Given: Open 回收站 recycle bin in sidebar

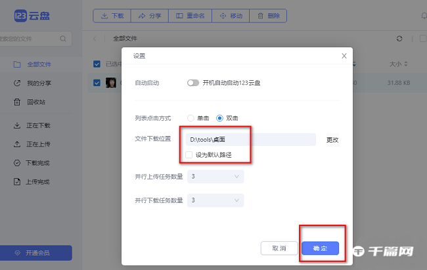Looking at the screenshot, I should [x=35, y=102].
